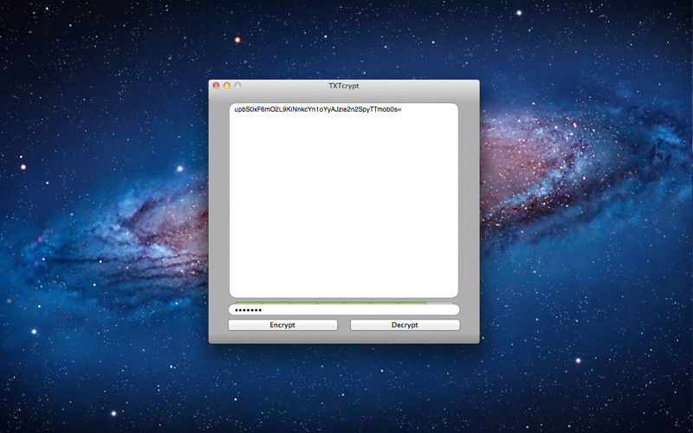
Task: Place cursor before the first letter of ciphertext
Action: (x=235, y=110)
